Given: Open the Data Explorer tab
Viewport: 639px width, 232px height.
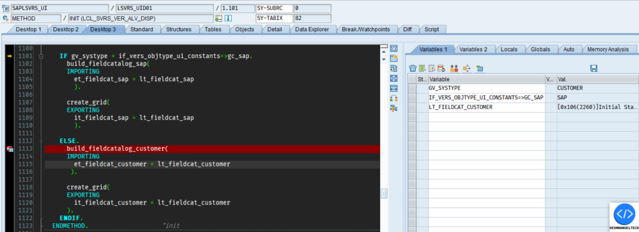Looking at the screenshot, I should click(x=313, y=29).
